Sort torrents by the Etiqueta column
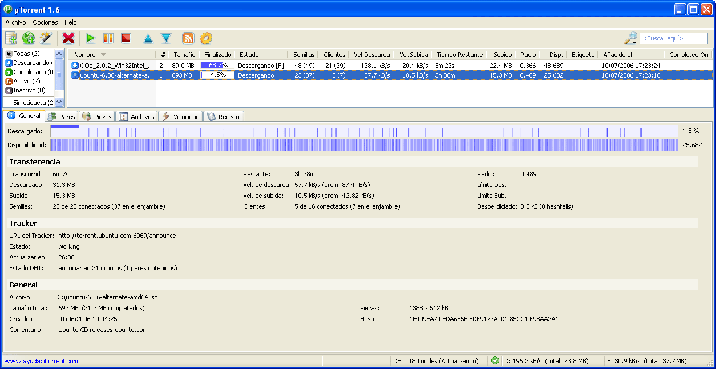Image resolution: width=716 pixels, height=369 pixels. pyautogui.click(x=583, y=55)
